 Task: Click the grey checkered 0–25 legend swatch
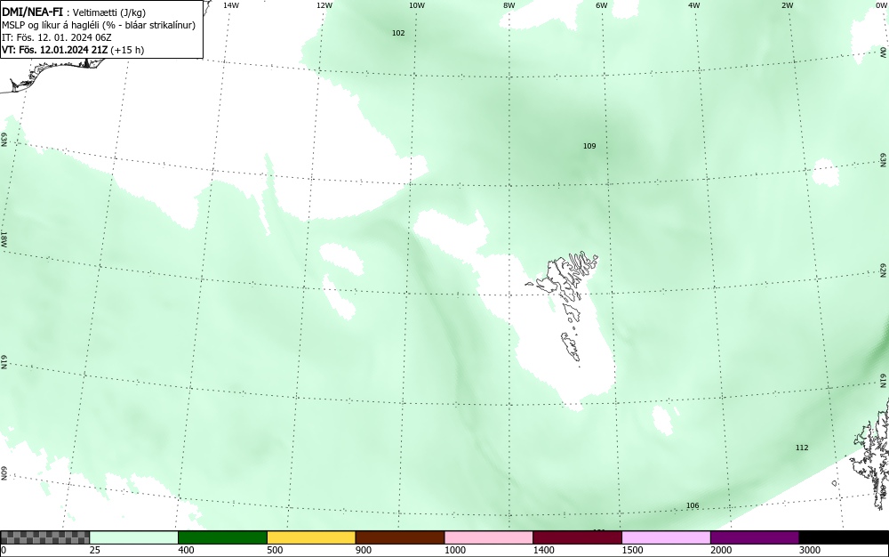pyautogui.click(x=44, y=537)
